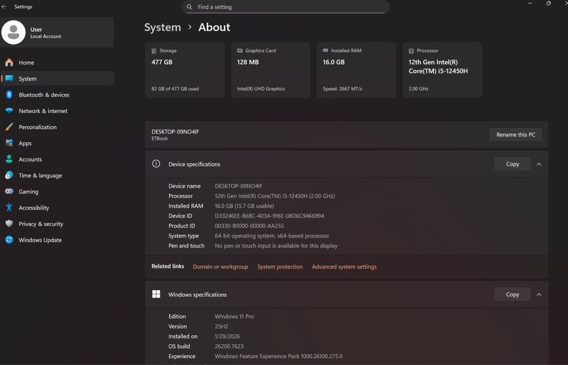568x365 pixels.
Task: Click the Storage card icon
Action: coord(154,51)
